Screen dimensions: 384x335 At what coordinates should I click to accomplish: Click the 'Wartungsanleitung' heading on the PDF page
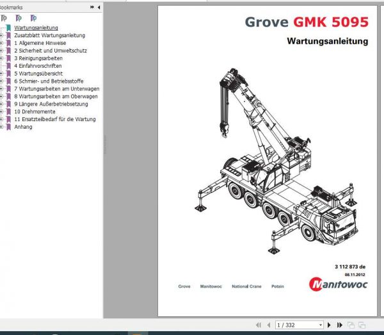click(x=328, y=41)
